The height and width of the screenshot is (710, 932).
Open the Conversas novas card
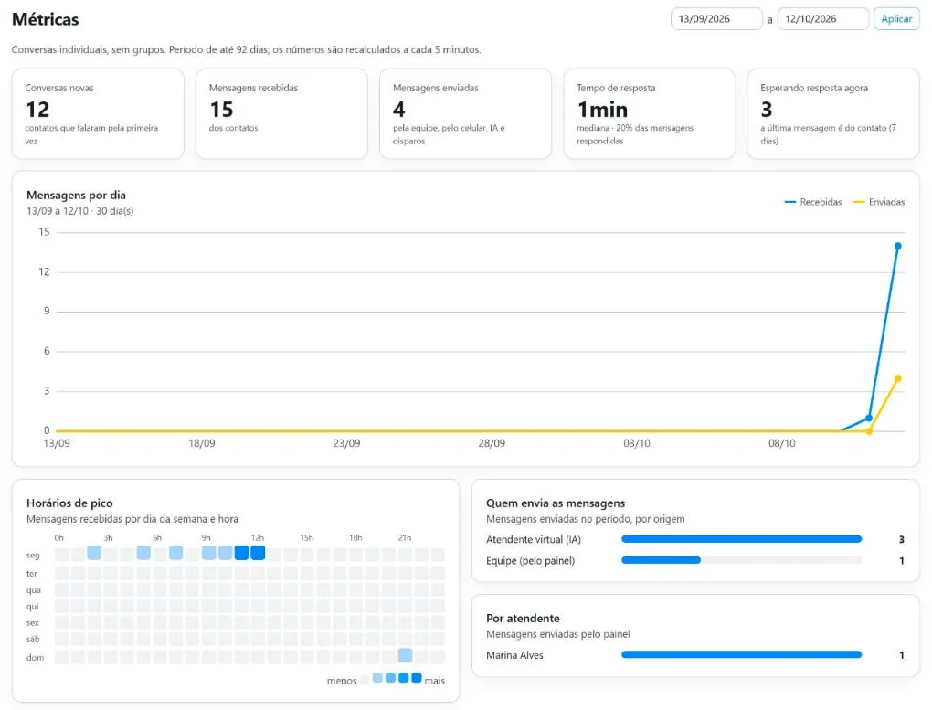click(98, 113)
